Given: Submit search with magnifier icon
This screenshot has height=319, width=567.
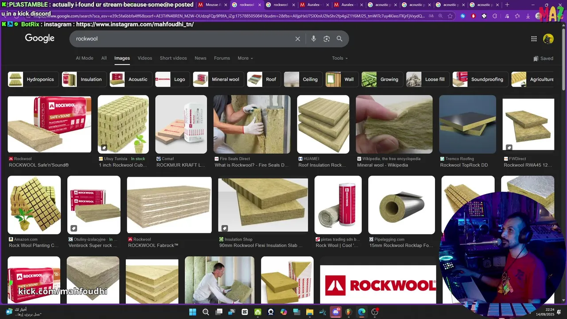Looking at the screenshot, I should (339, 39).
